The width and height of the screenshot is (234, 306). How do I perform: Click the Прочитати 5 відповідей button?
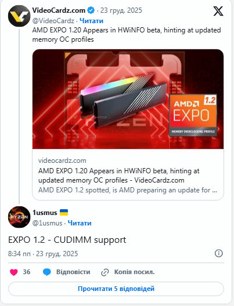(116, 289)
